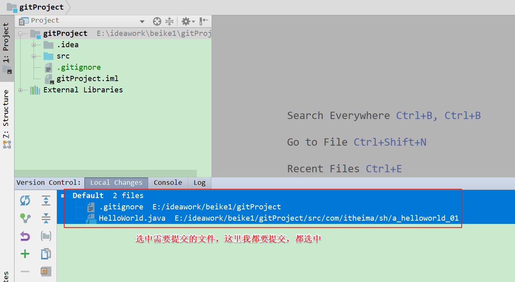Viewport: 515px width, 282px height.
Task: Click the purple Revert arrow icon
Action: [x=25, y=236]
